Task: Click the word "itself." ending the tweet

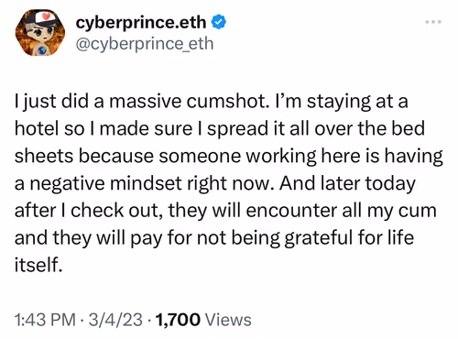Action: 38,265
